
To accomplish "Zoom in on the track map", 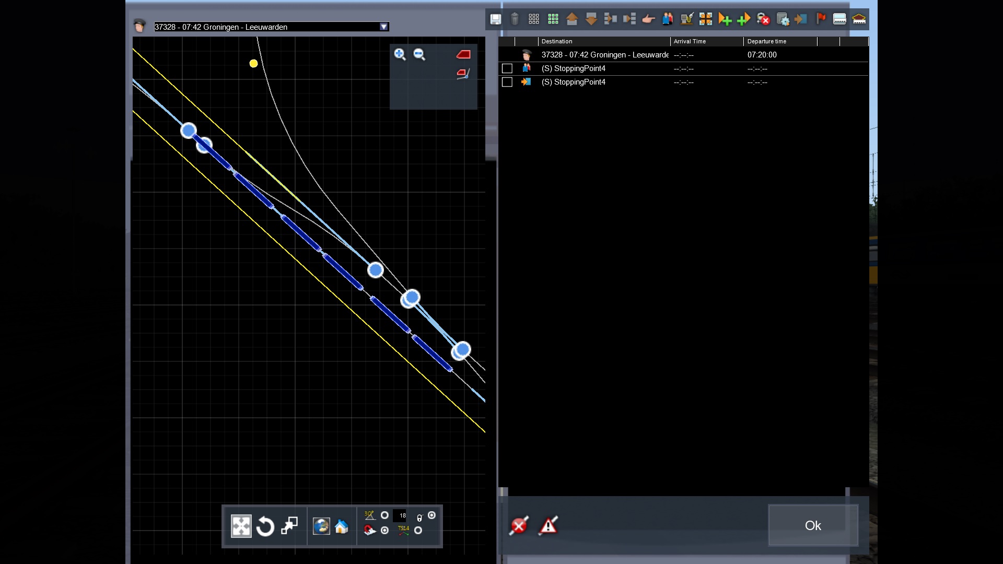I will (x=400, y=54).
